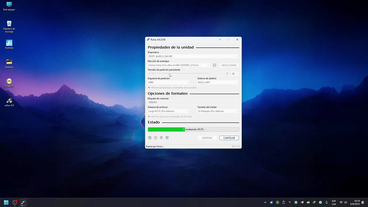Open Papelera de reciclaje desktop icon
This screenshot has height=207, width=368.
[9, 26]
